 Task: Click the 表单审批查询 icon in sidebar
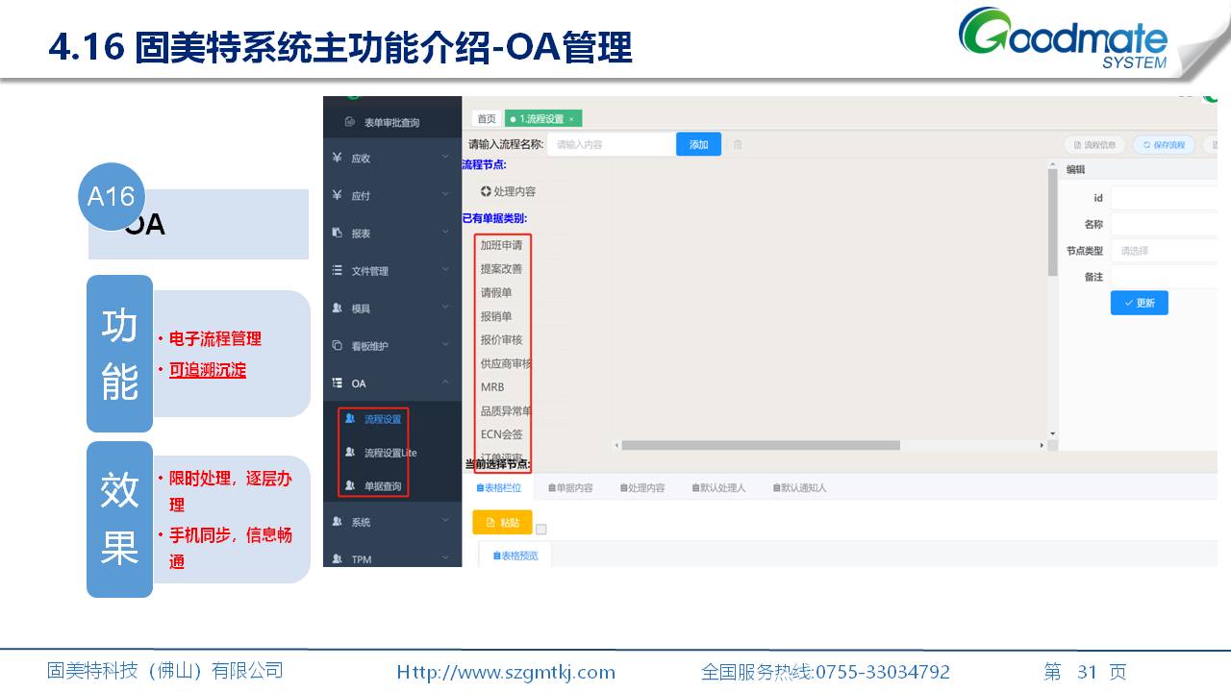click(350, 122)
